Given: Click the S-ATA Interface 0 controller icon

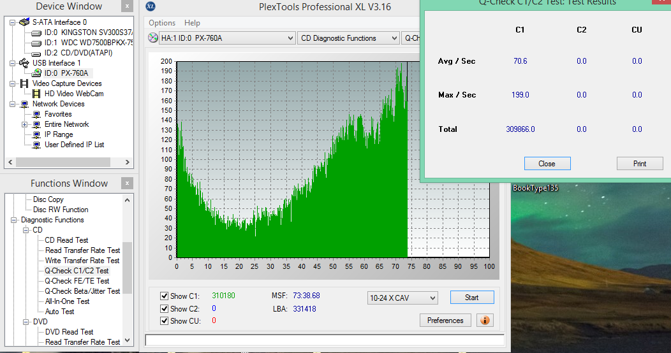Looking at the screenshot, I should pos(24,22).
